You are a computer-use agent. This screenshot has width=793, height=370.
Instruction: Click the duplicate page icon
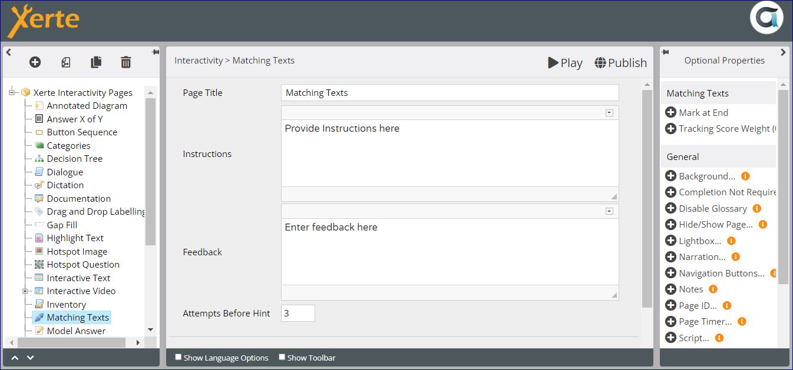click(96, 62)
